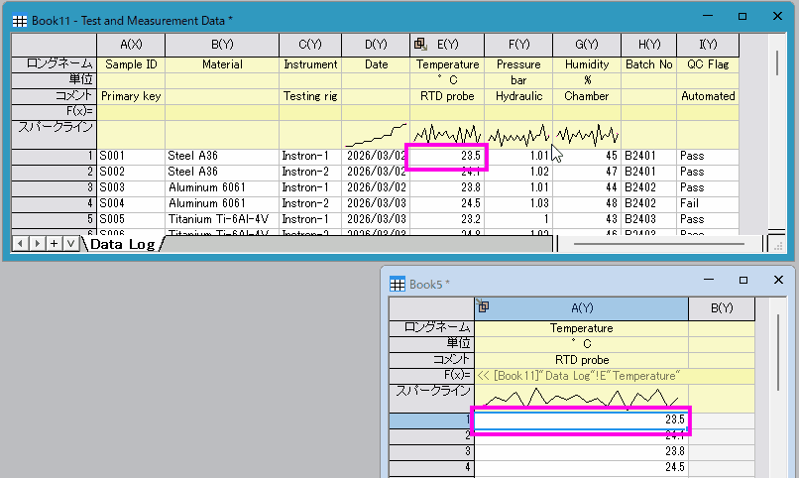
Task: Minimize the Book11 window
Action: [708, 16]
